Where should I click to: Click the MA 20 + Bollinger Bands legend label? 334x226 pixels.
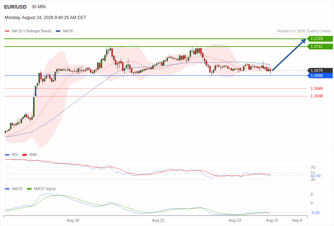[x=32, y=31]
